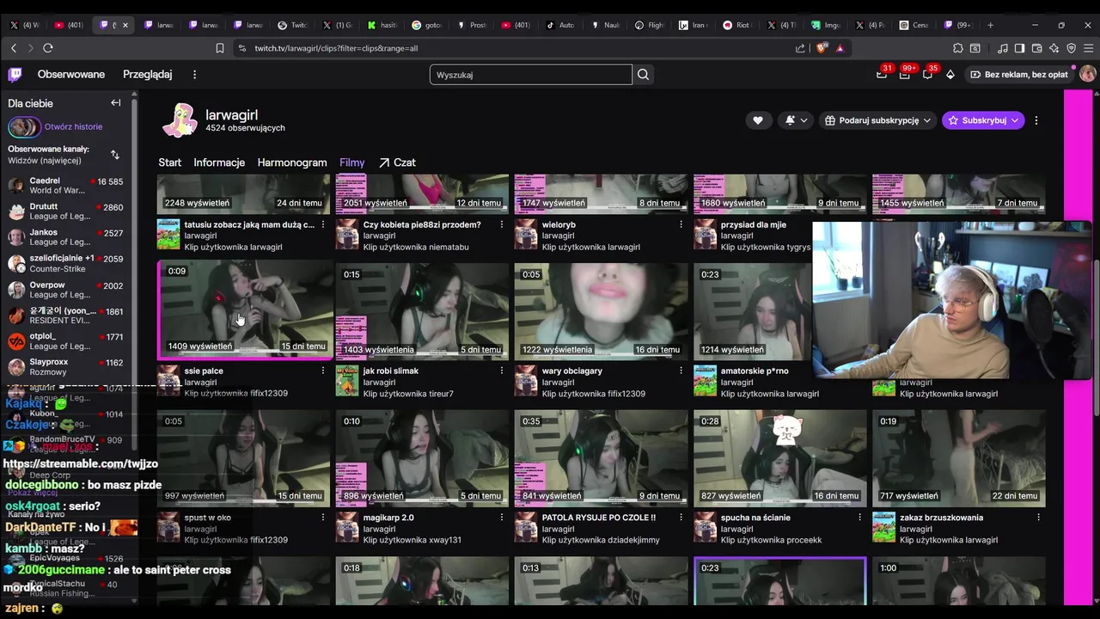Open the user avatar menu
The width and height of the screenshot is (1100, 619).
[1087, 75]
